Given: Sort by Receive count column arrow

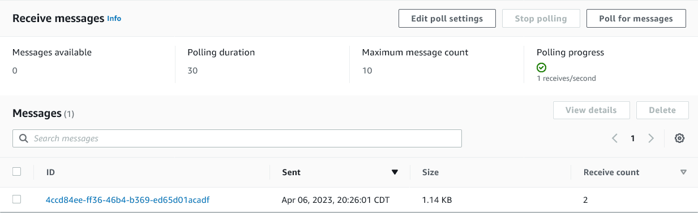Looking at the screenshot, I should pos(683,172).
